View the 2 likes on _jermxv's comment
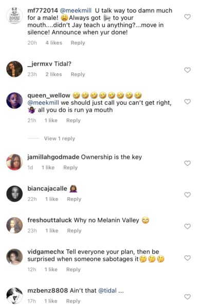Screen dimensions: 202x308 [x=53, y=74]
